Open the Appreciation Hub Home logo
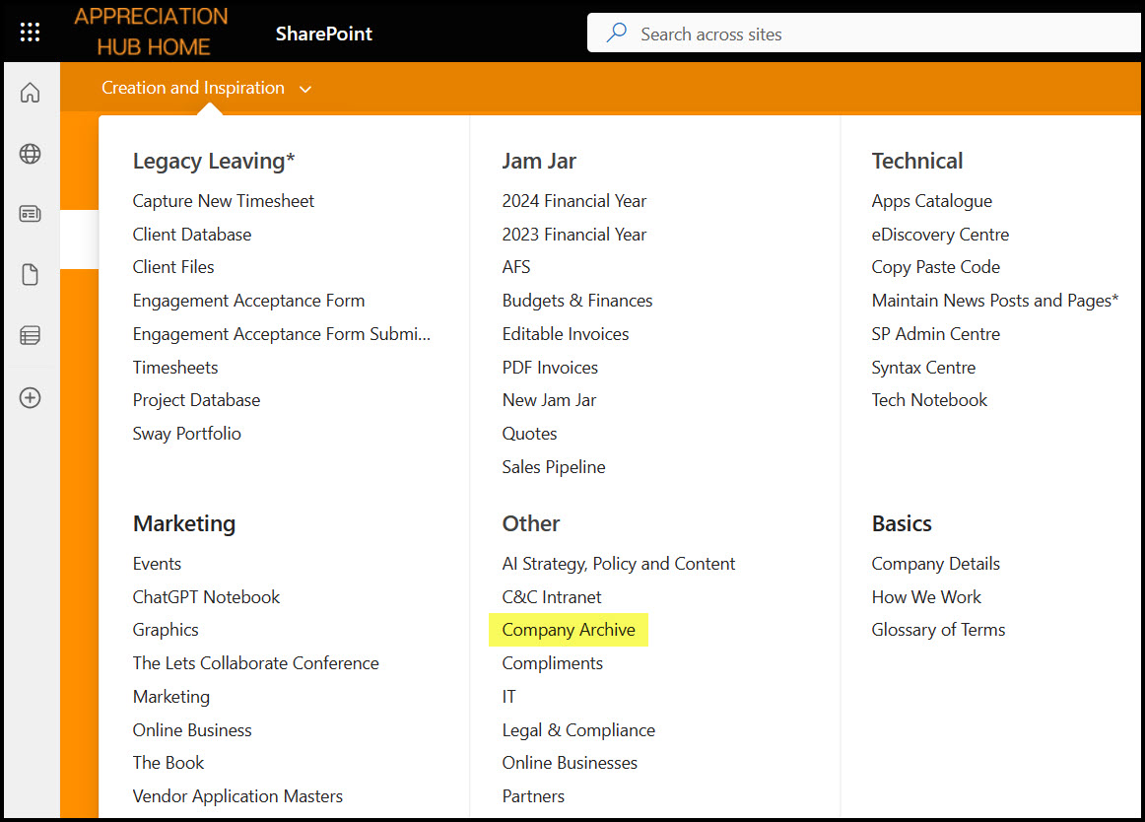This screenshot has height=822, width=1145. (152, 32)
